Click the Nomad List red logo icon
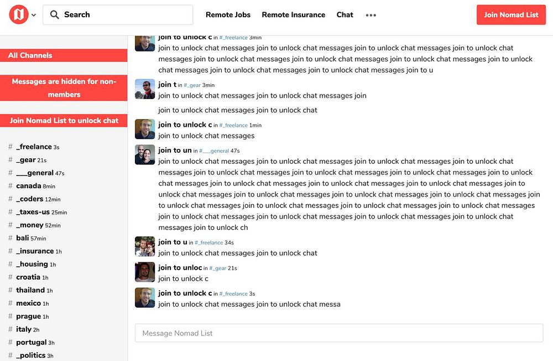 [19, 14]
